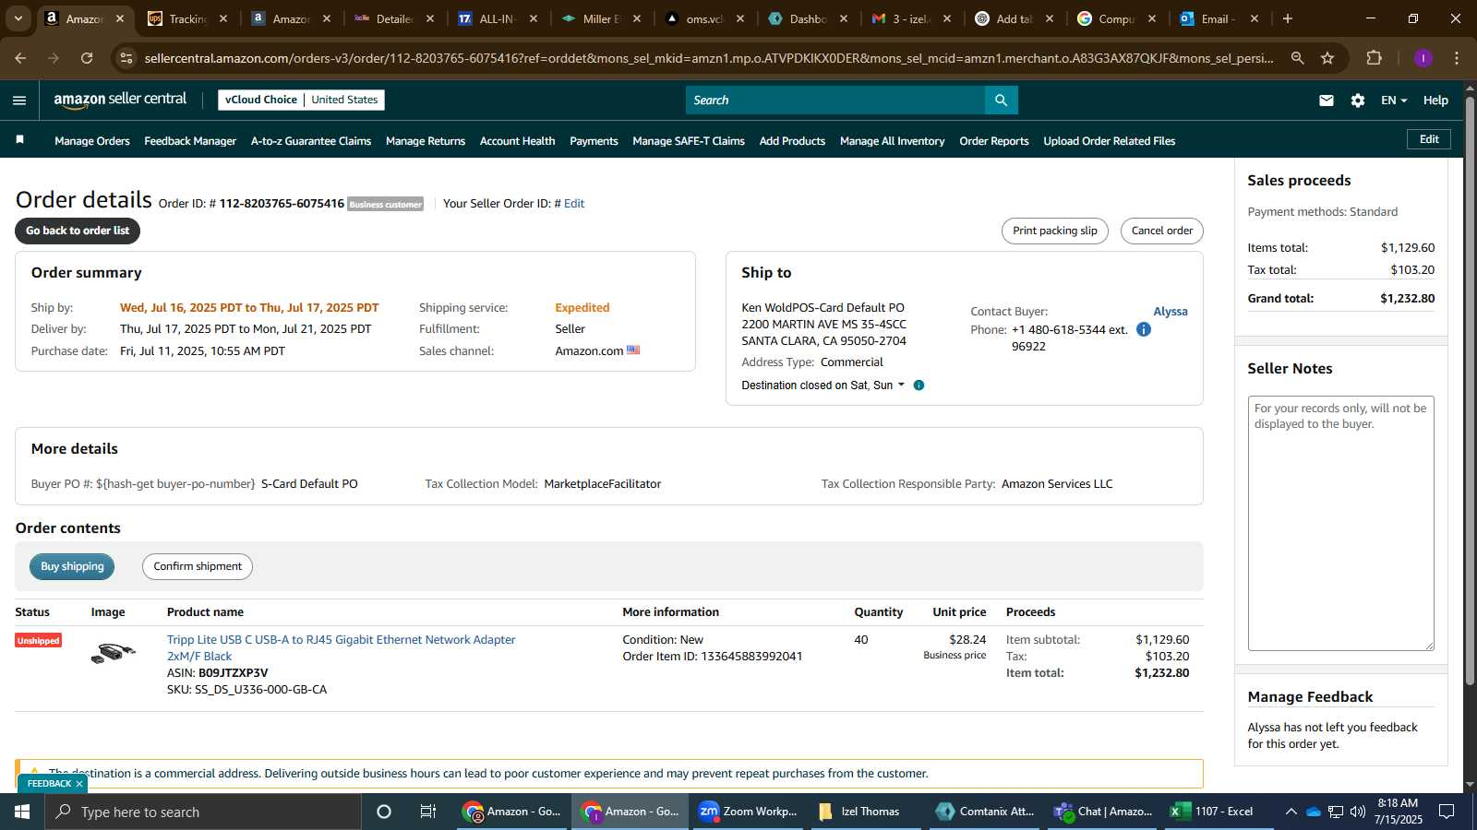1477x830 pixels.
Task: Click into the Seller Notes text area
Action: pos(1340,523)
